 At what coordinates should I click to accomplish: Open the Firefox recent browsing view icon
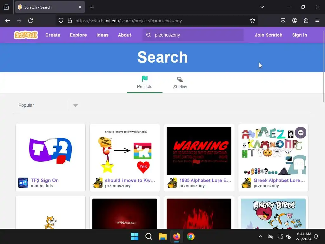click(6, 7)
